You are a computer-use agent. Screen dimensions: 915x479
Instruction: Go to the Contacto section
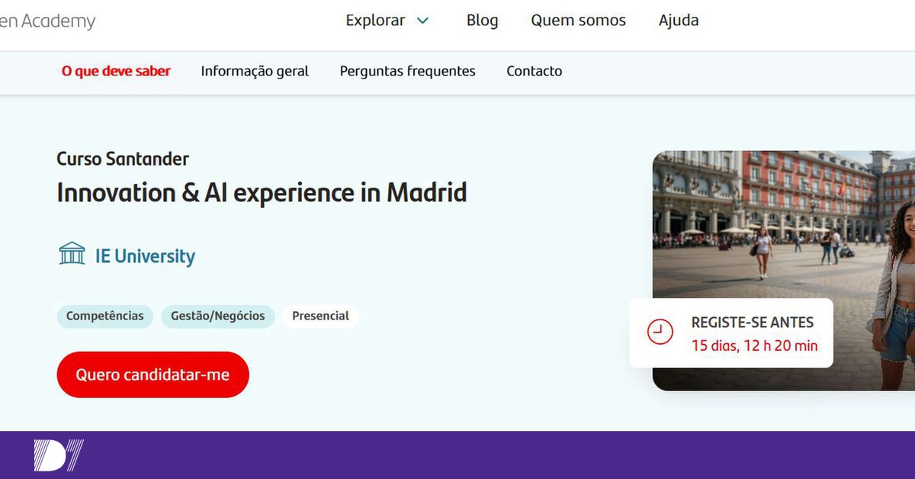click(534, 71)
